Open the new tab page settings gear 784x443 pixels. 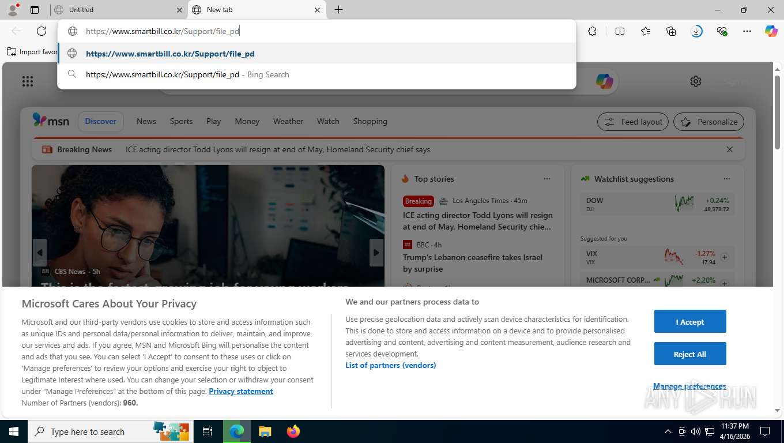point(696,81)
